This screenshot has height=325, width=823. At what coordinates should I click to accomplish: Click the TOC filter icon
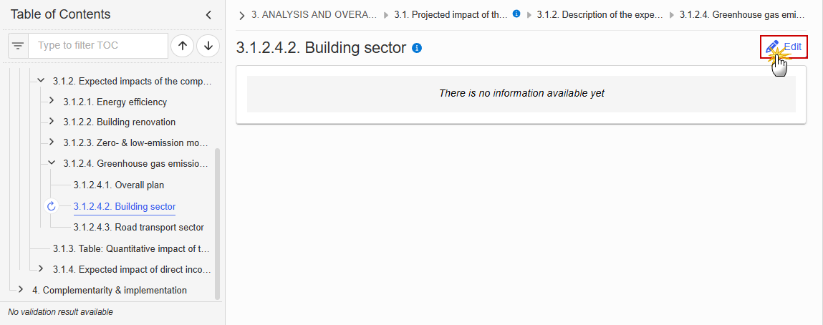pos(19,46)
